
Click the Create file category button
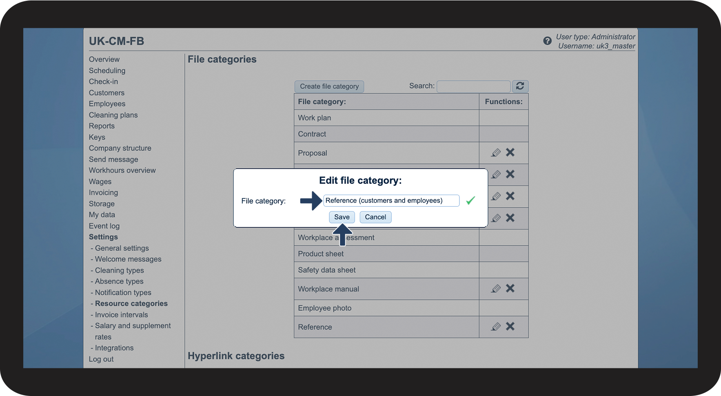[x=329, y=86]
